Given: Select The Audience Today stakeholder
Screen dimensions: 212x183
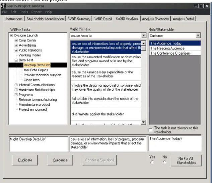Looking at the screenshot, I should [175, 43].
